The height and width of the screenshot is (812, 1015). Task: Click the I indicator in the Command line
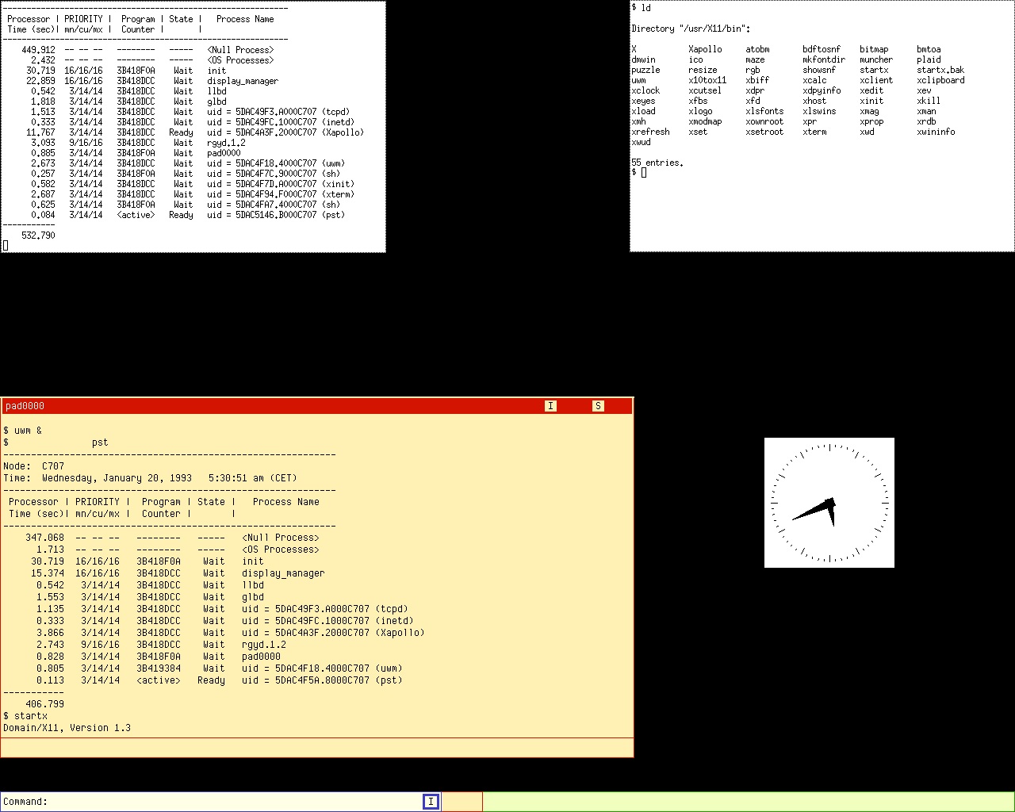(431, 802)
